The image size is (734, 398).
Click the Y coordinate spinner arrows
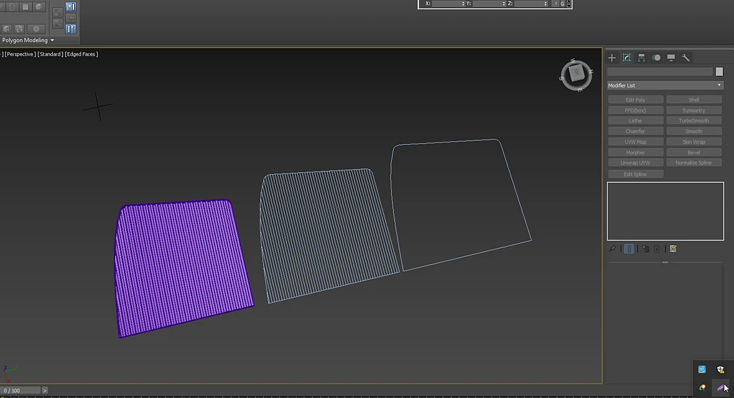504,4
